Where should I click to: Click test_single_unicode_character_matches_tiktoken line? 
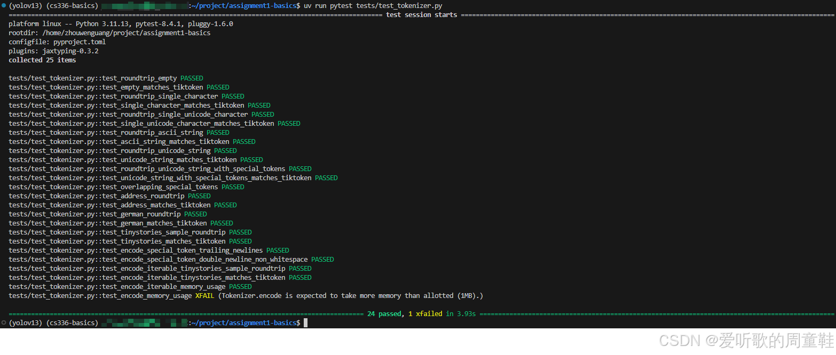(155, 124)
